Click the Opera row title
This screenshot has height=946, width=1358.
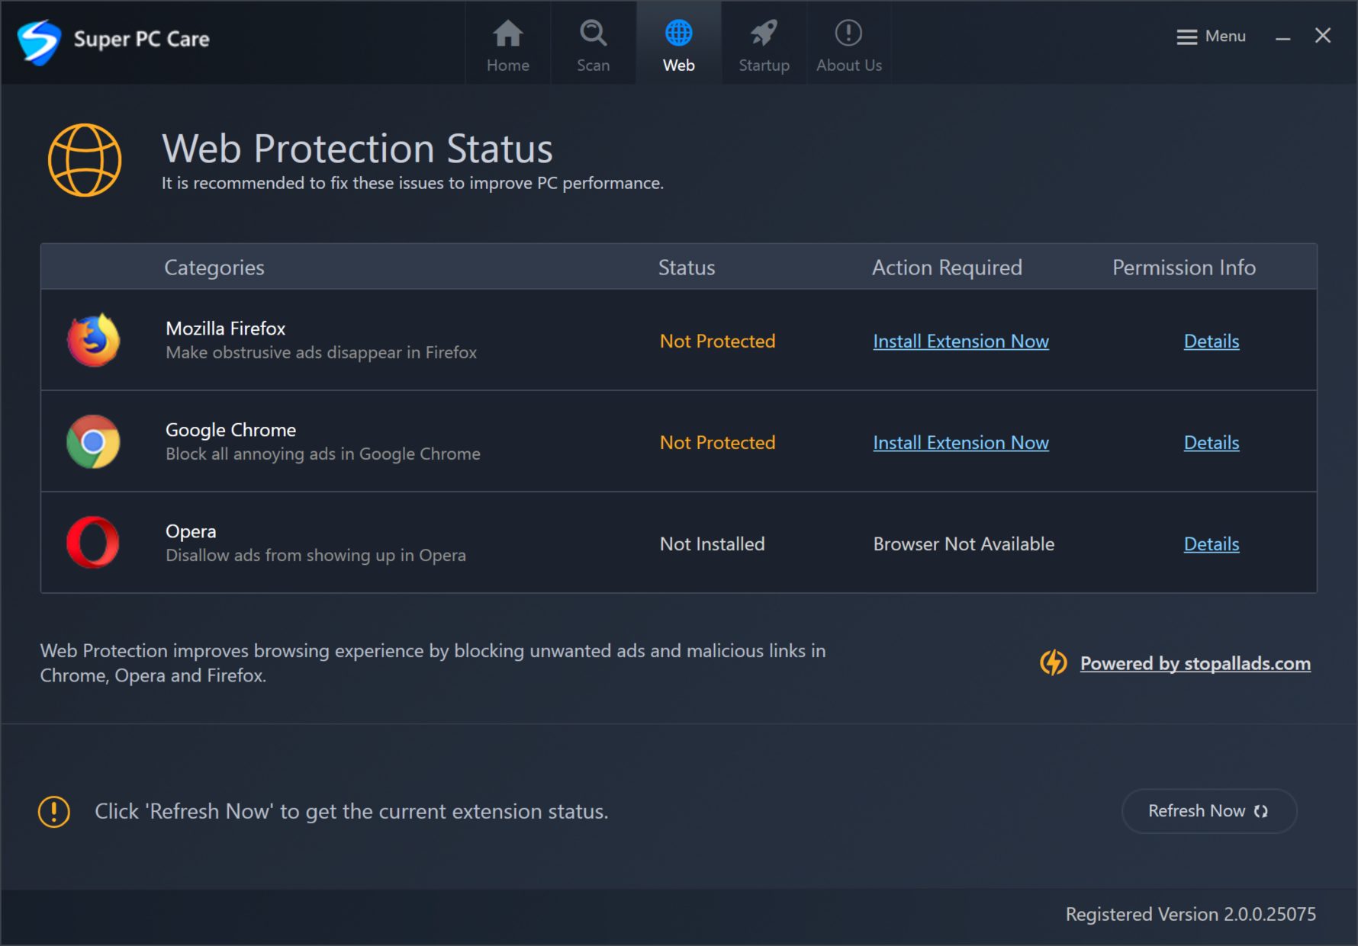(191, 532)
